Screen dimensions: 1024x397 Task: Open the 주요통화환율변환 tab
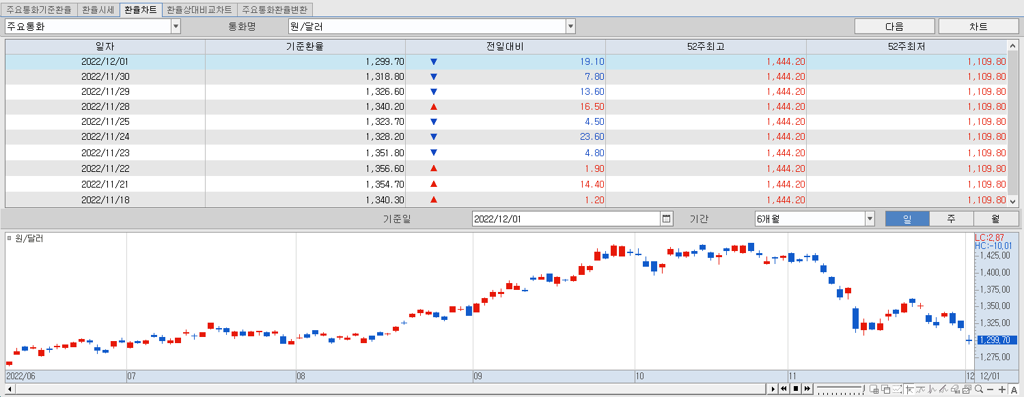[275, 10]
